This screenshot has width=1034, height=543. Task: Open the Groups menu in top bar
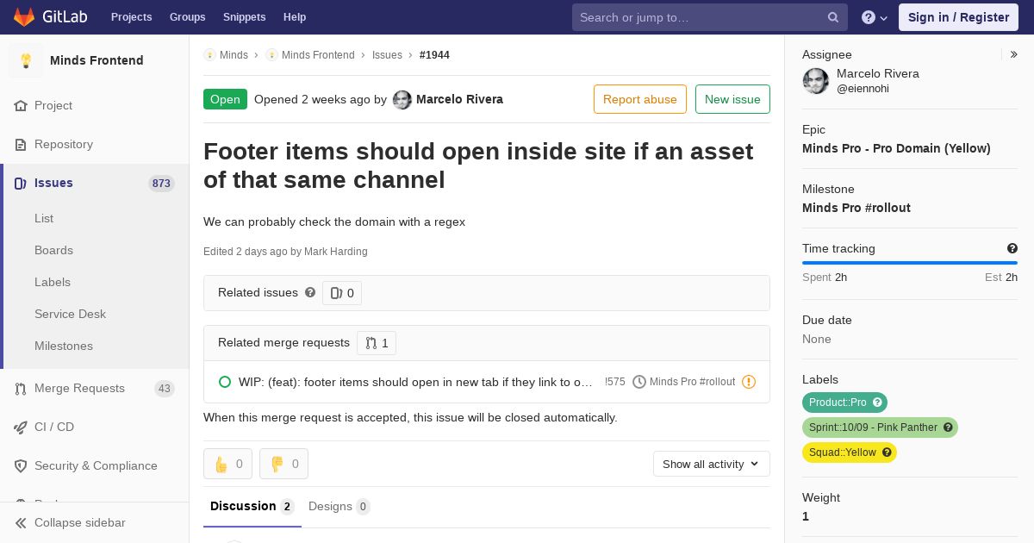point(187,17)
